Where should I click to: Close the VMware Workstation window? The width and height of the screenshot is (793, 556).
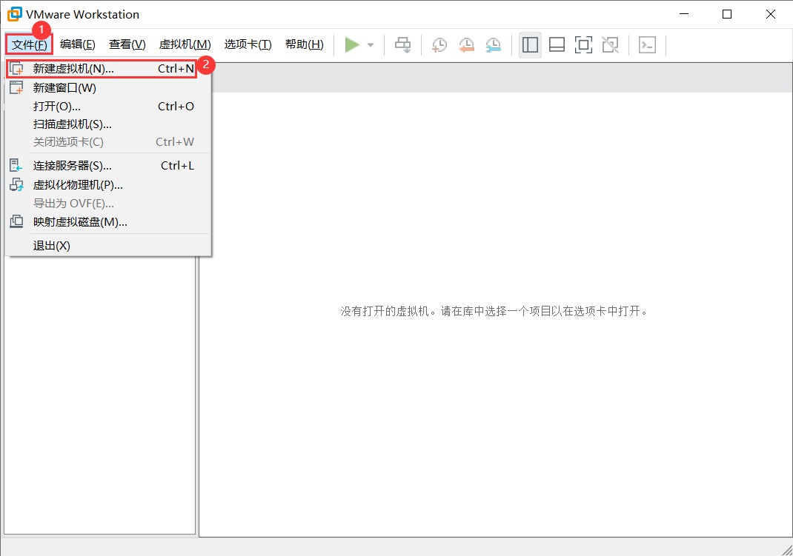[x=770, y=14]
